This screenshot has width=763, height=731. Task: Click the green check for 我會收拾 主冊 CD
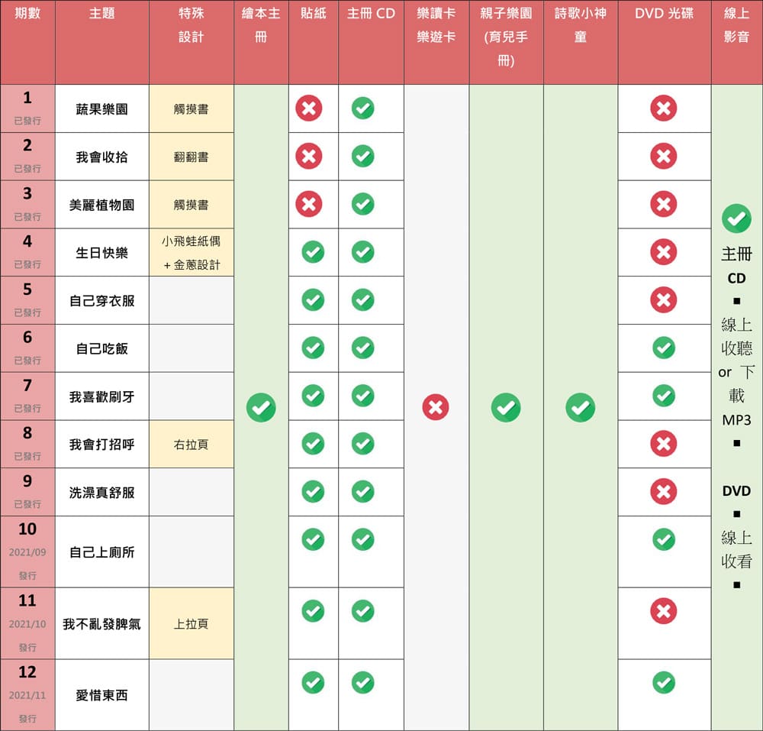(x=363, y=157)
